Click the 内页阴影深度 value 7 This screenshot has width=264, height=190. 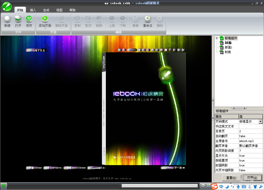tap(251, 151)
